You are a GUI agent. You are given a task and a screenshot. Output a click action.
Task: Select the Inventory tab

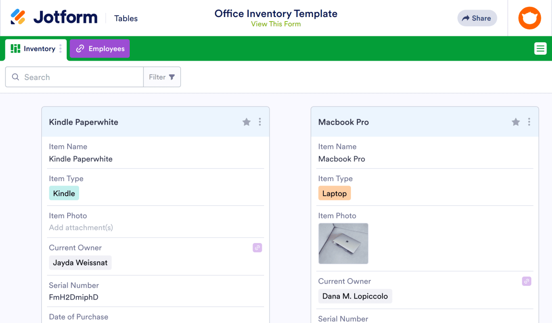pyautogui.click(x=40, y=48)
